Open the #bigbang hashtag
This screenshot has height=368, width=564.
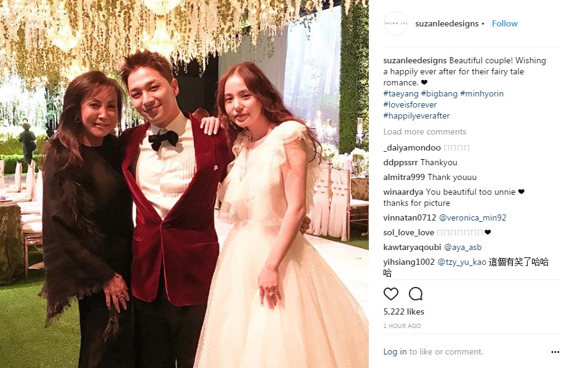(439, 94)
